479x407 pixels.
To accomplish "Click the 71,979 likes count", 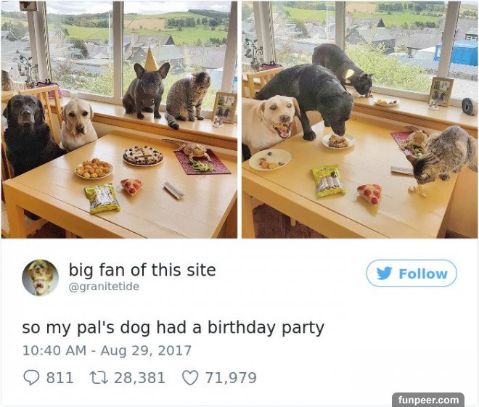I will pyautogui.click(x=231, y=378).
